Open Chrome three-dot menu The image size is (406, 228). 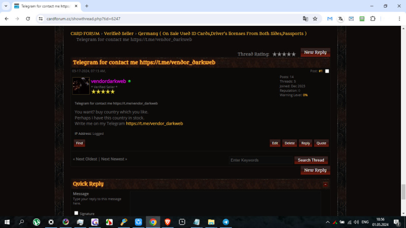399,19
